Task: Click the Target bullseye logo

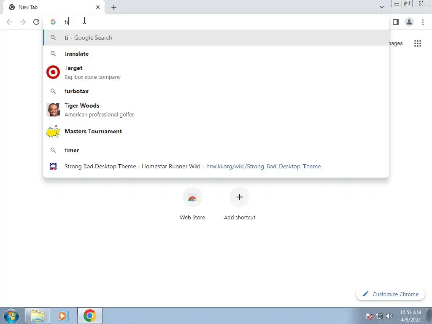Action: point(53,72)
